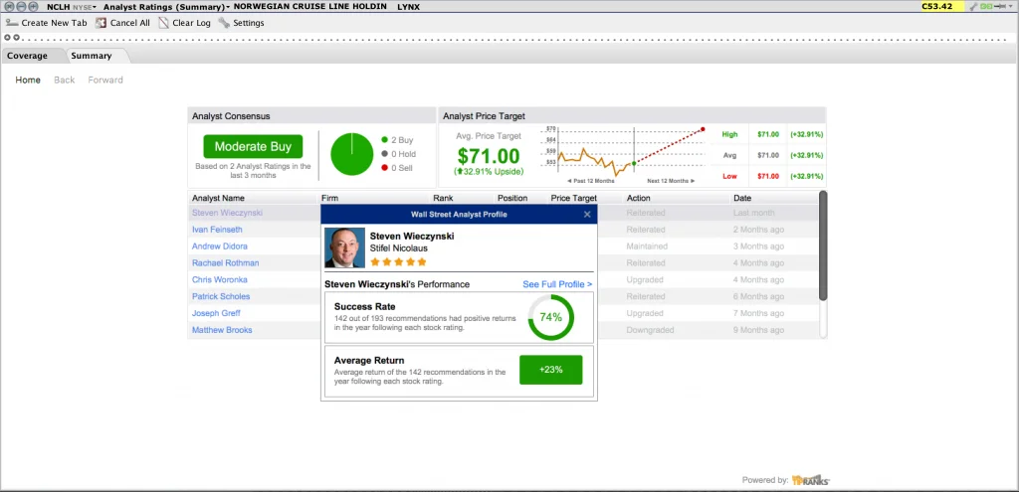Click the Low price target row label

click(x=729, y=177)
